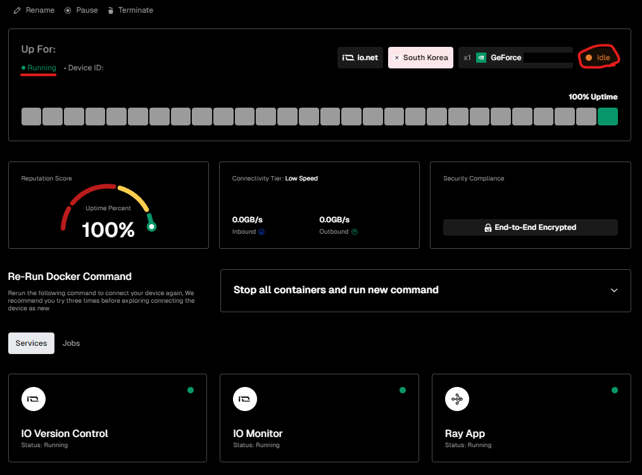Click IO Version Control green status dot
642x475 pixels.
click(191, 390)
